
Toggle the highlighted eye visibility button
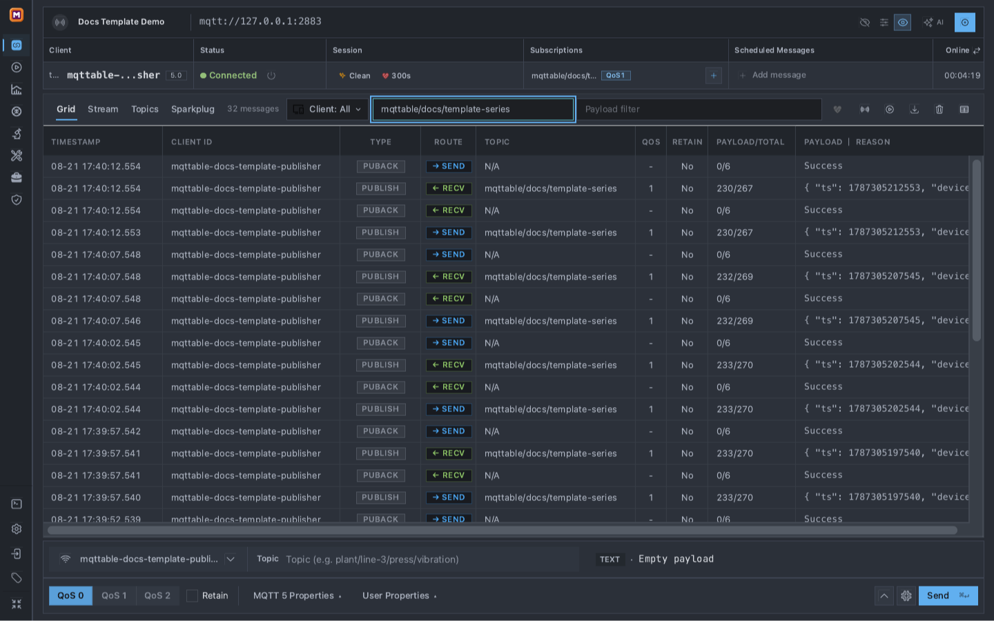[903, 23]
